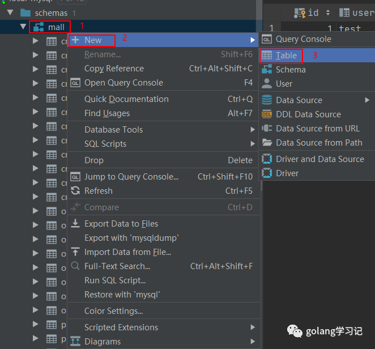The image size is (375, 349).
Task: Collapse the schemas tree node
Action: tap(10, 12)
